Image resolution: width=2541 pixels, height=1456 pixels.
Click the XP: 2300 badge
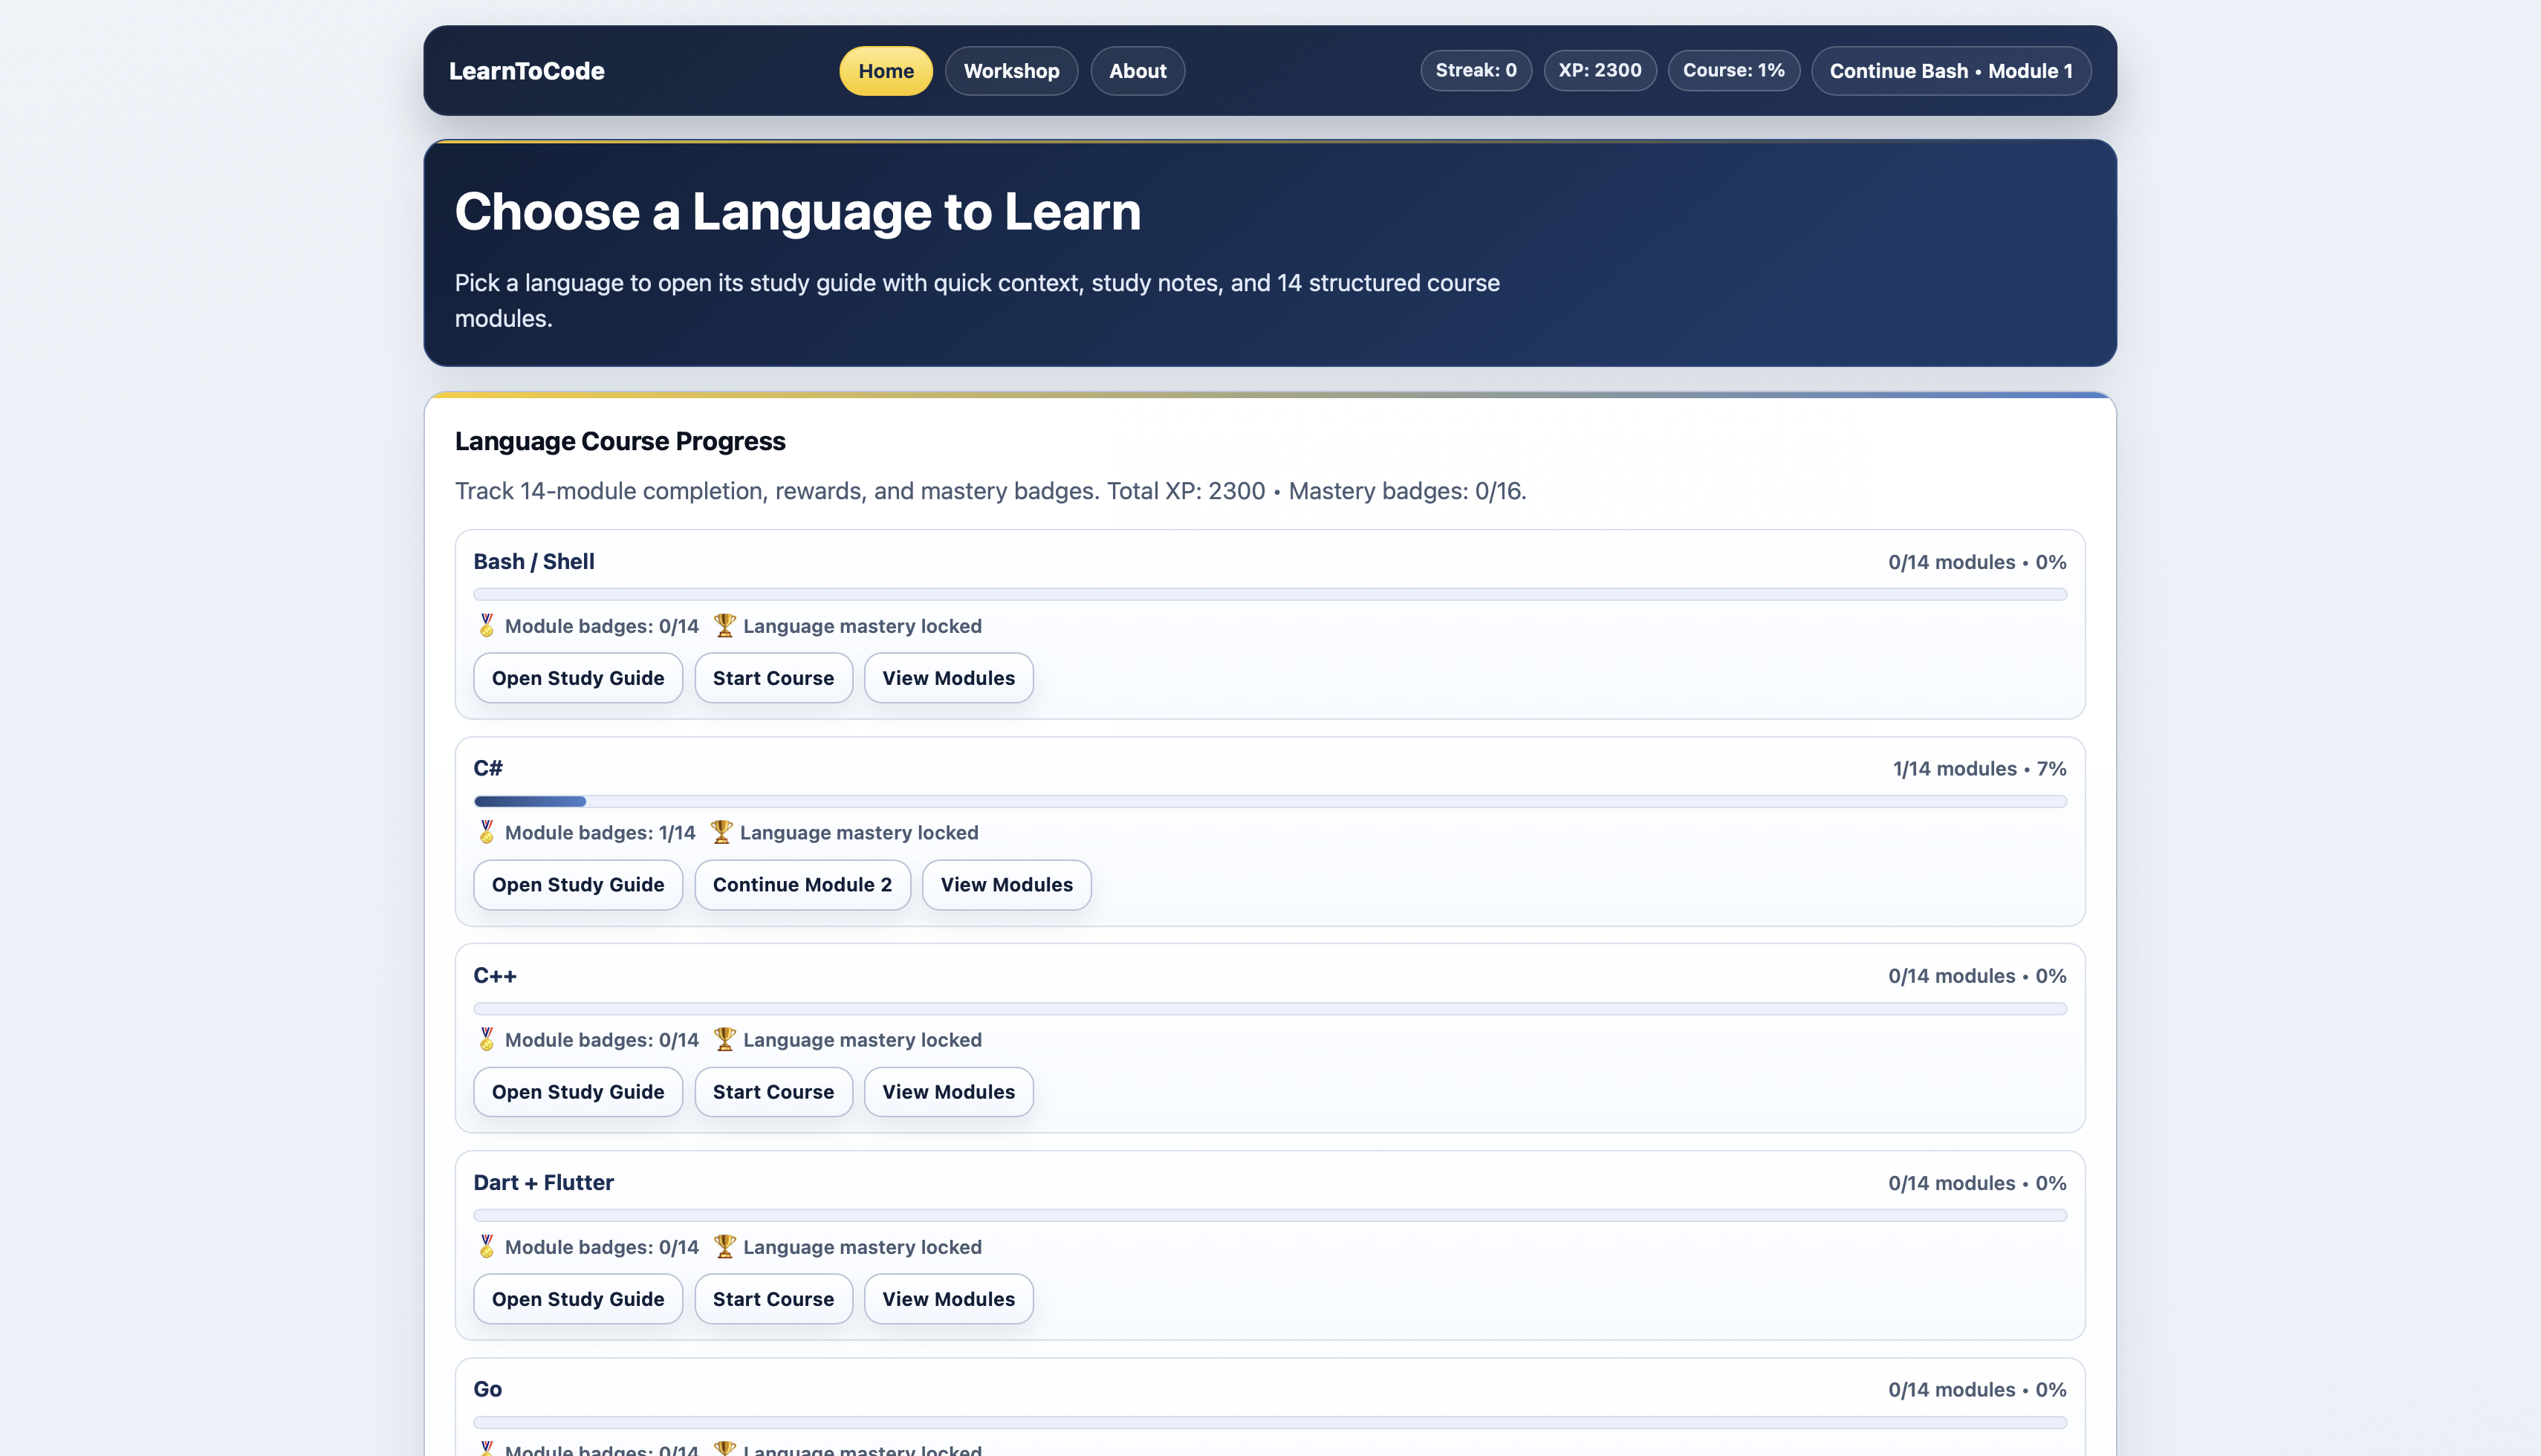(x=1599, y=70)
